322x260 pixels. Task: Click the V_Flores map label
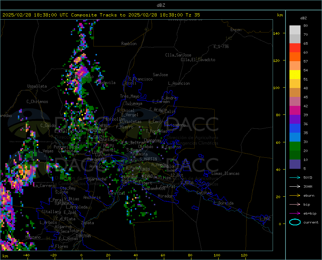coord(59,246)
